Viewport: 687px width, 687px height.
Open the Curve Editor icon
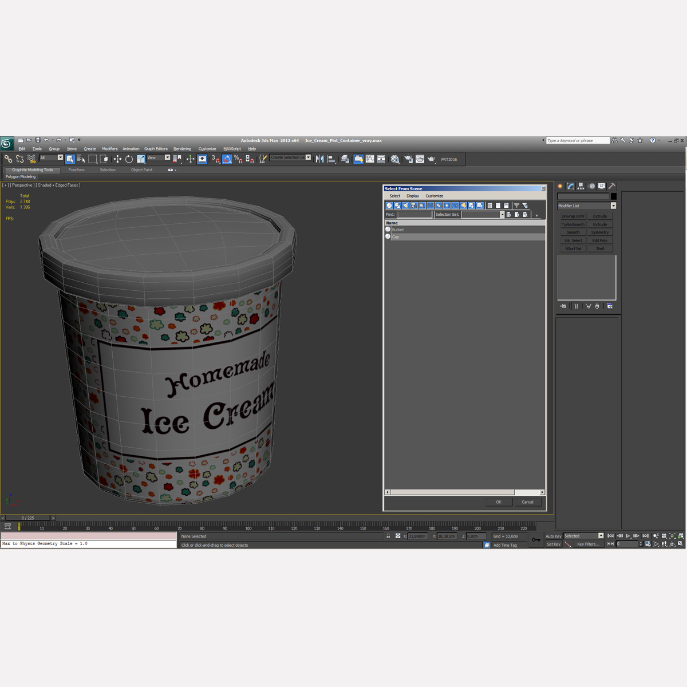tap(370, 159)
